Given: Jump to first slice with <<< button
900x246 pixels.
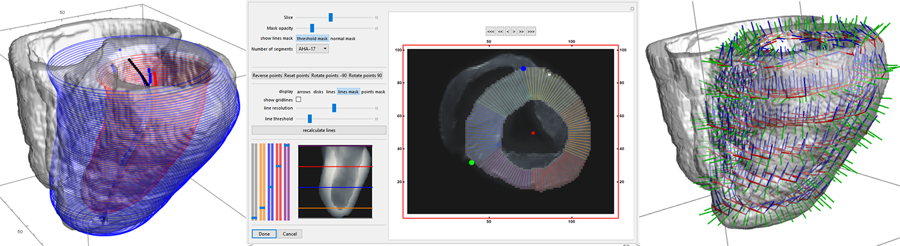Looking at the screenshot, I should pyautogui.click(x=490, y=31).
